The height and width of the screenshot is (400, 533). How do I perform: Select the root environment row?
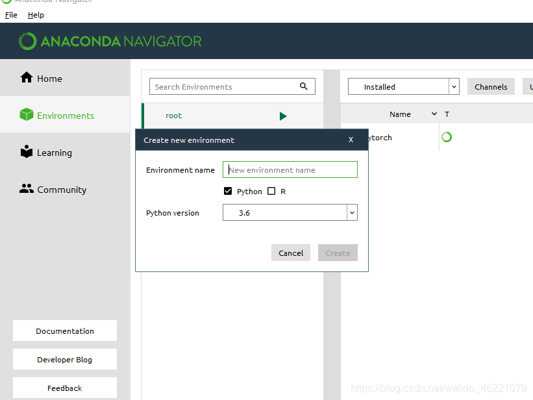(232, 116)
